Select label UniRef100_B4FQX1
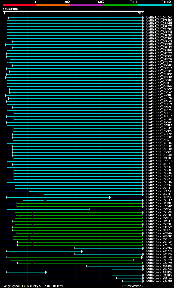 [x=159, y=54]
